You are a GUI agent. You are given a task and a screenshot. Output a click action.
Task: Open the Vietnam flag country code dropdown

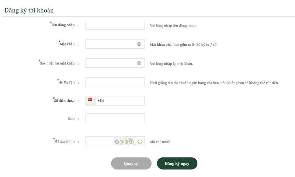[x=91, y=100]
